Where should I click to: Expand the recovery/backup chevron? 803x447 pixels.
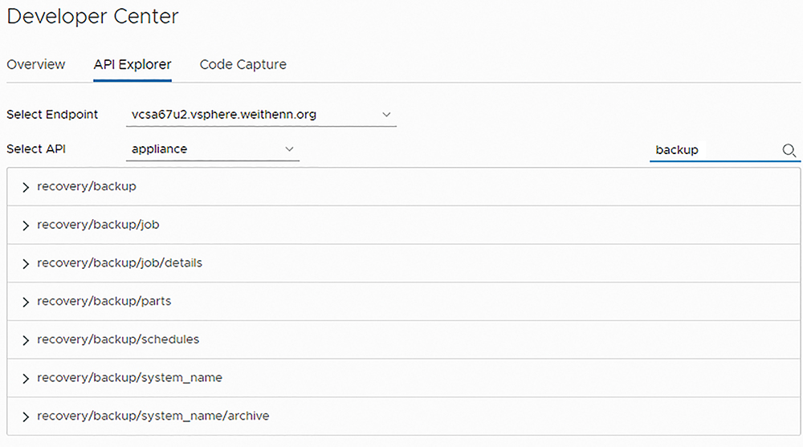[26, 188]
